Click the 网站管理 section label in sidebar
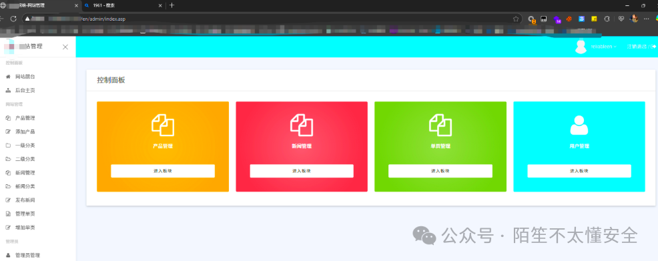 pos(14,104)
